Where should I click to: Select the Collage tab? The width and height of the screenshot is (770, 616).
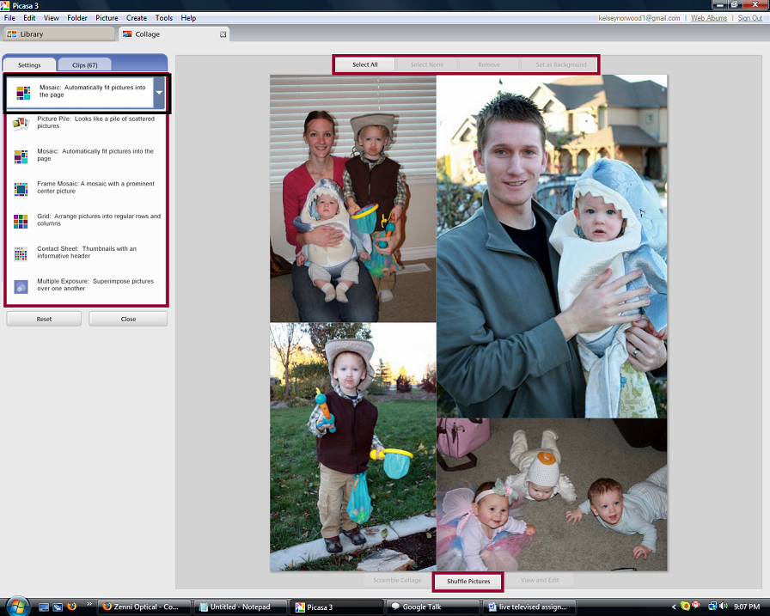tap(174, 34)
